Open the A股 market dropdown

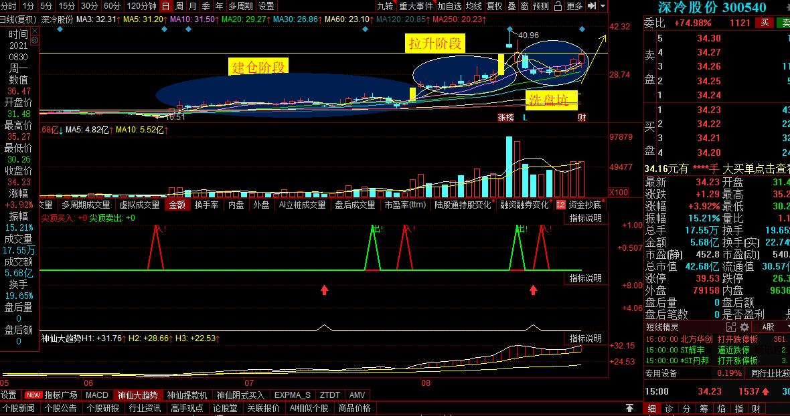point(769,327)
